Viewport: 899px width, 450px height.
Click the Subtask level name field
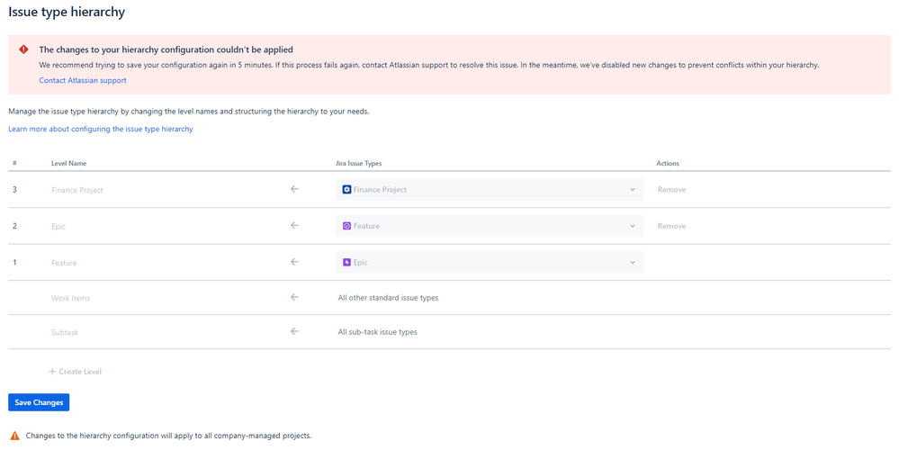point(65,332)
